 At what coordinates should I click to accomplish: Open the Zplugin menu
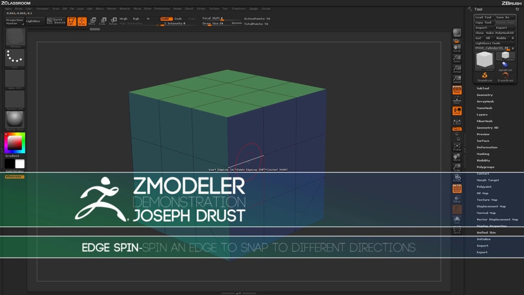click(253, 9)
